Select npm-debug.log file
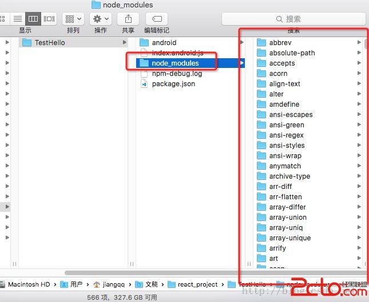This screenshot has width=369, height=302. [190, 74]
